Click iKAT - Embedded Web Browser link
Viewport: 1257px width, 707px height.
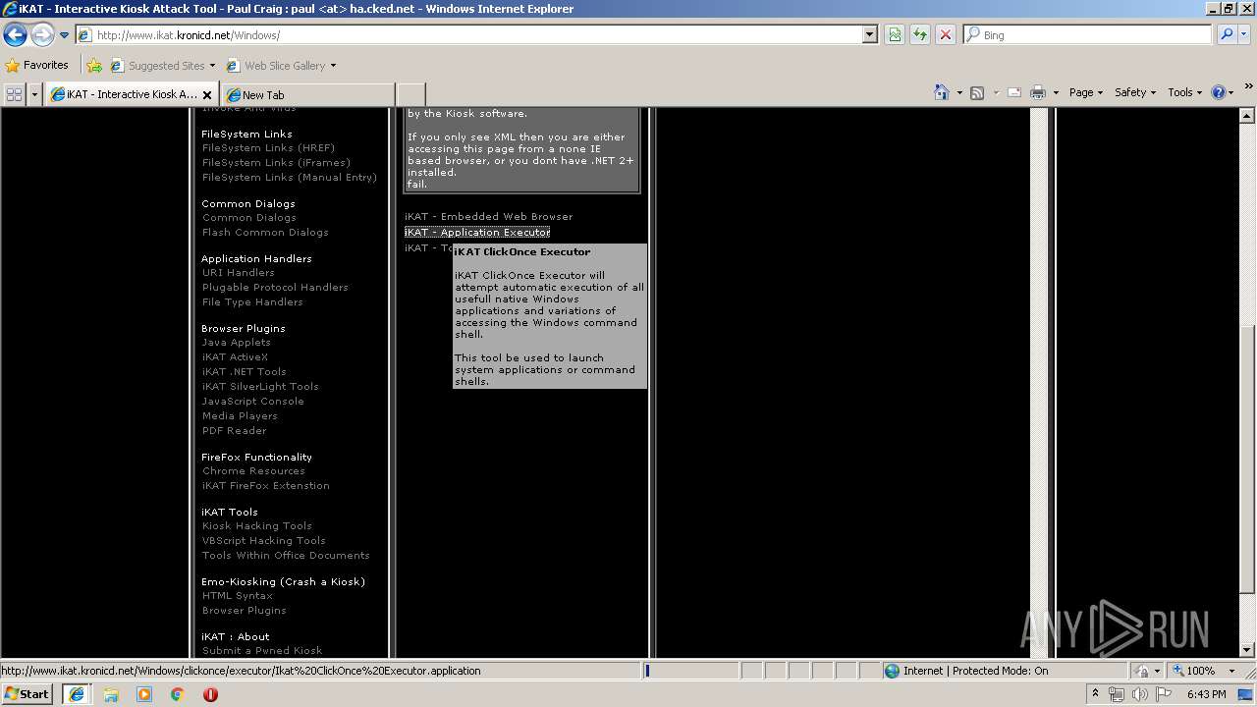click(x=488, y=217)
